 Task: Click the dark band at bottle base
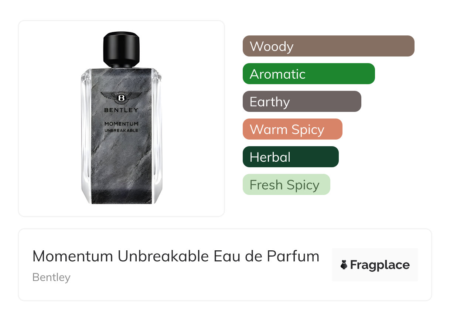coord(121,196)
